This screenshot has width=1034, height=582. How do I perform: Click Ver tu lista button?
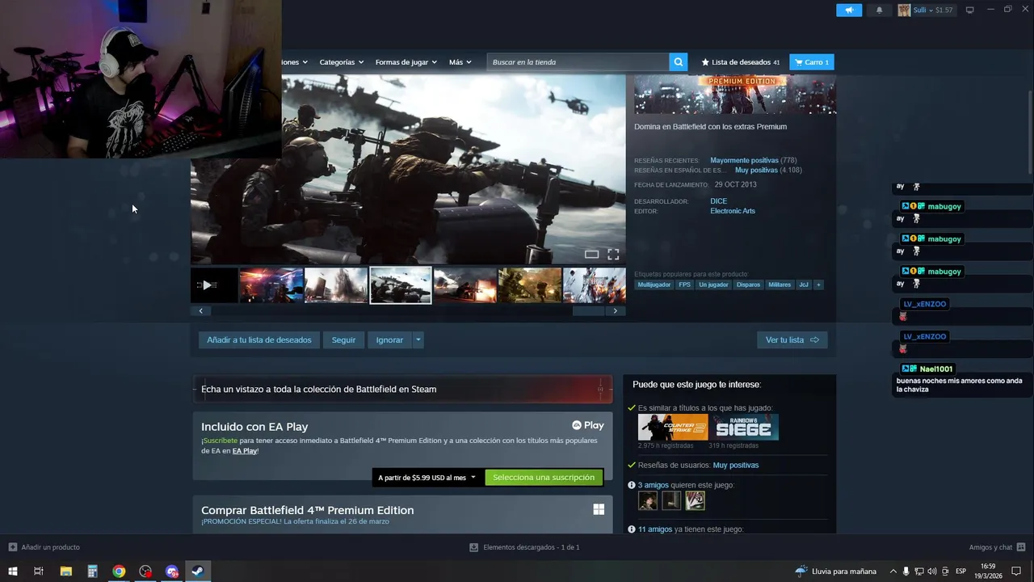(x=792, y=339)
